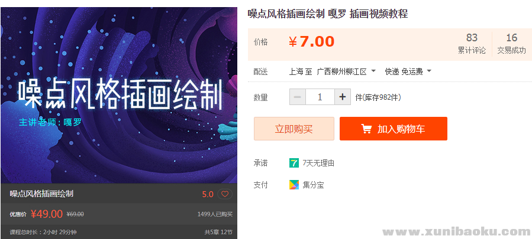Click the 7-day return guarantee icon
The height and width of the screenshot is (239, 532).
294,163
